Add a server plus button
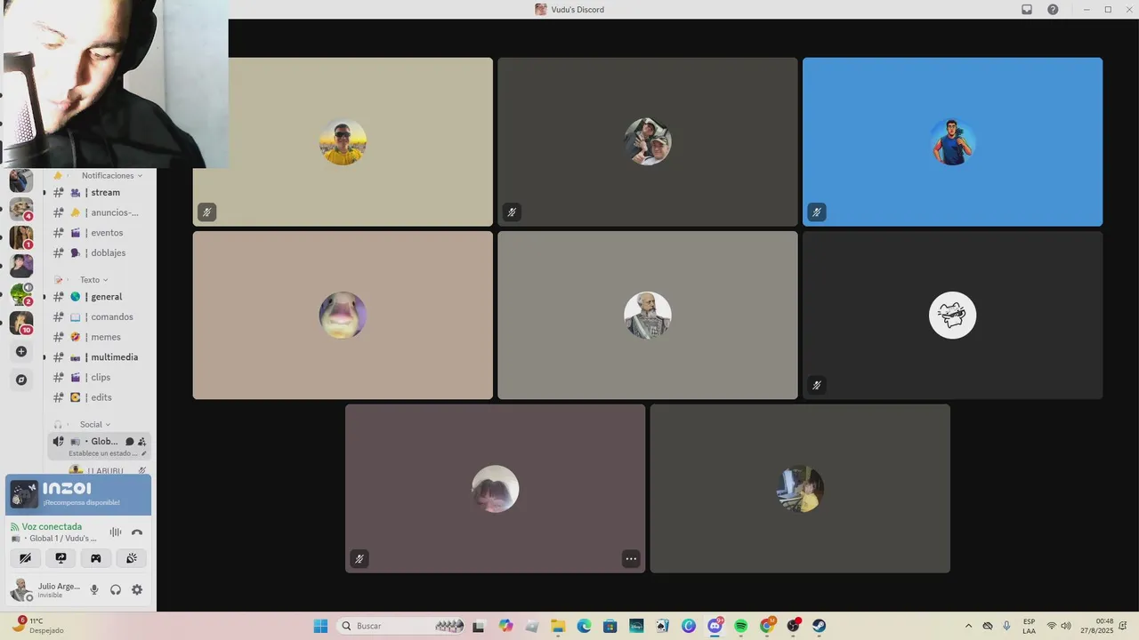 21,351
